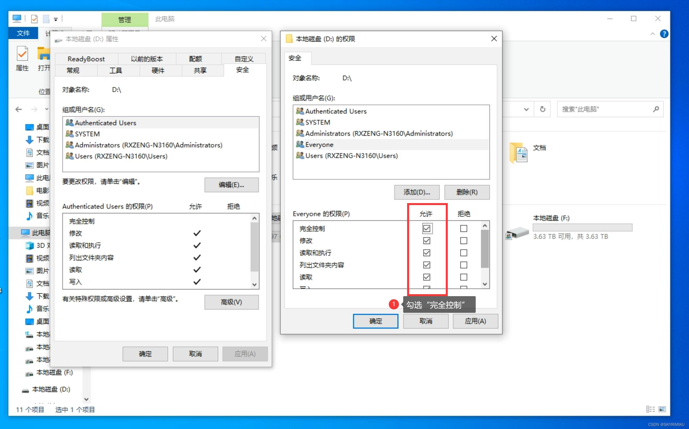Click the Explorer forward navigation arrow
This screenshot has width=689, height=429.
(x=34, y=109)
